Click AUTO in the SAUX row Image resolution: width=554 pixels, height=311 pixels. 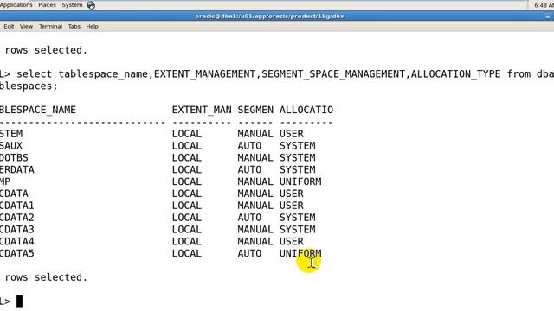pyautogui.click(x=249, y=146)
